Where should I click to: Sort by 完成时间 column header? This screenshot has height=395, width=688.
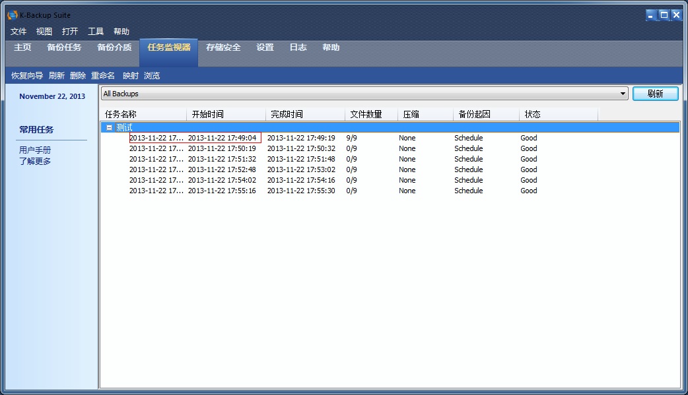click(306, 115)
